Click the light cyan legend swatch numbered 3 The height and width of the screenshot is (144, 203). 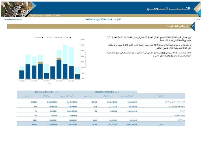(x=52, y=38)
